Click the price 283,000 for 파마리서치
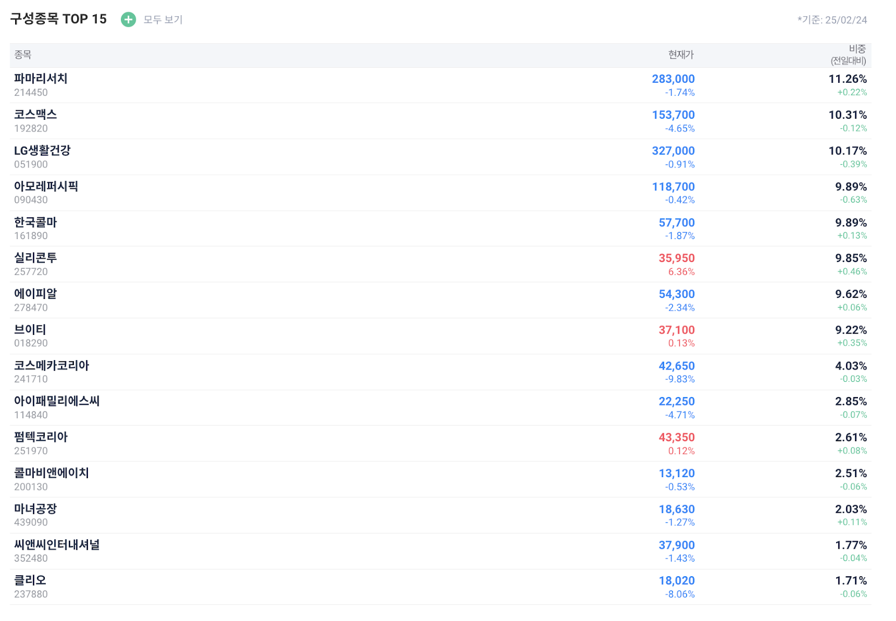 click(x=673, y=79)
